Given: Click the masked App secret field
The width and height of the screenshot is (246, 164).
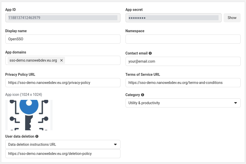Looking at the screenshot, I should pyautogui.click(x=173, y=18).
